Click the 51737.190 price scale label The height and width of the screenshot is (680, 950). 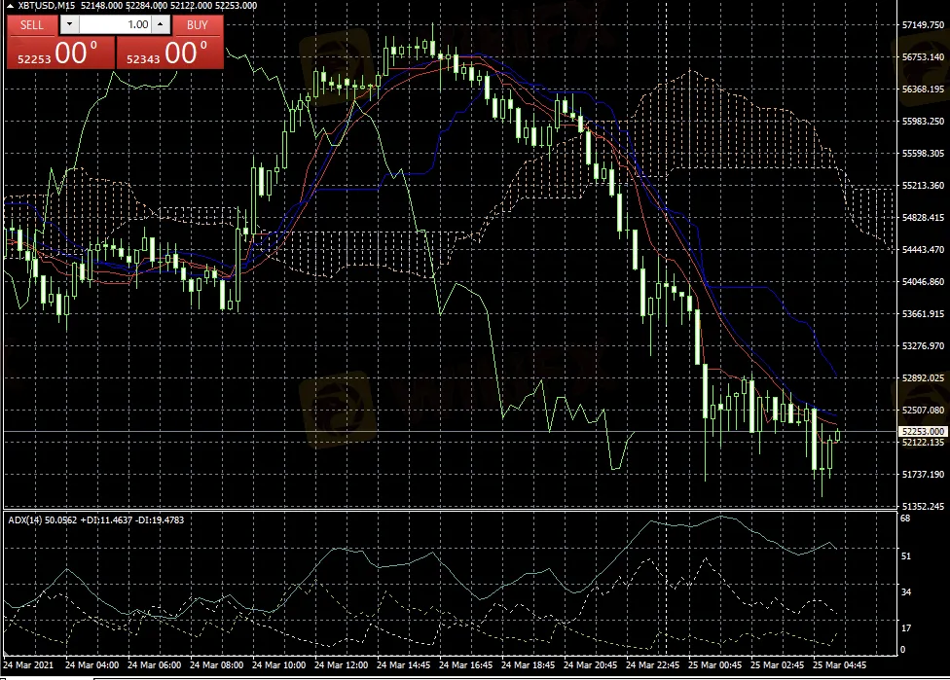coord(923,474)
